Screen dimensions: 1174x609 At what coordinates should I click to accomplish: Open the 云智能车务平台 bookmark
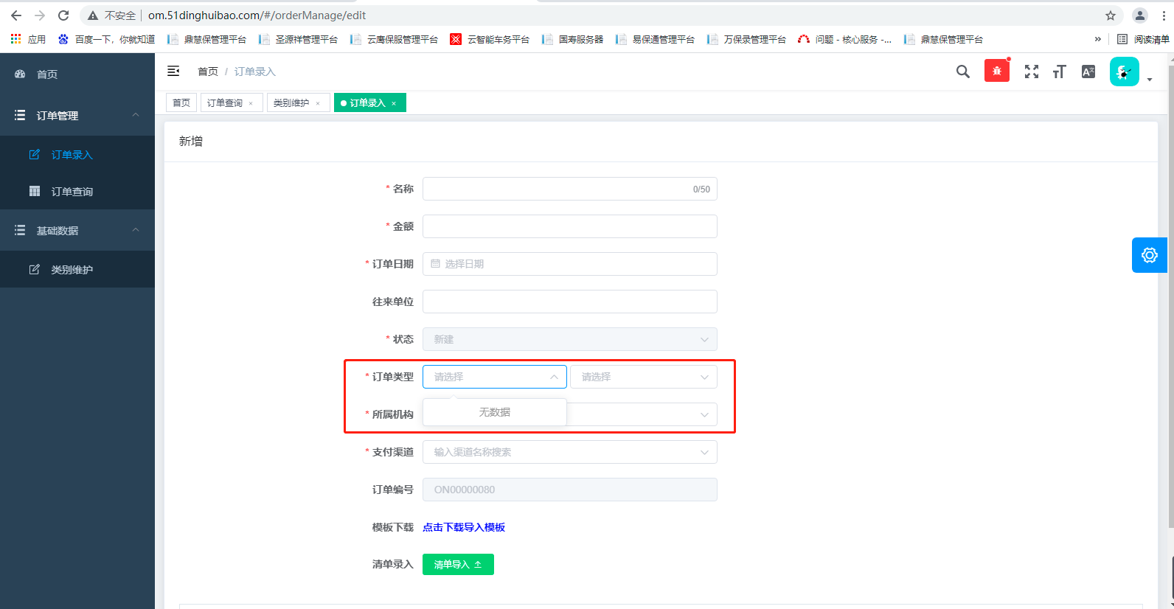tap(490, 39)
